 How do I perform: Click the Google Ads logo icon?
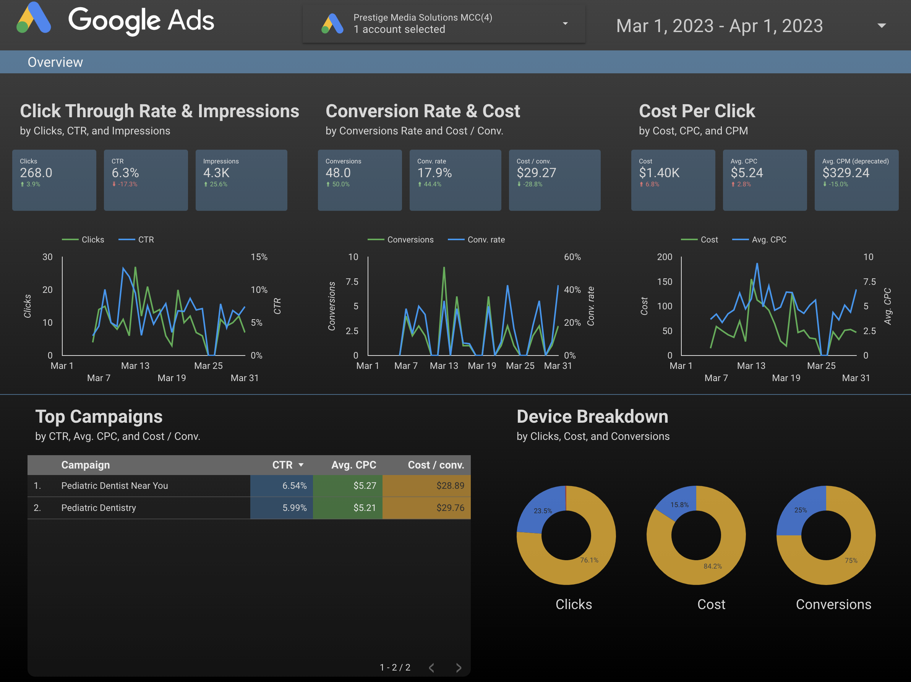(34, 18)
